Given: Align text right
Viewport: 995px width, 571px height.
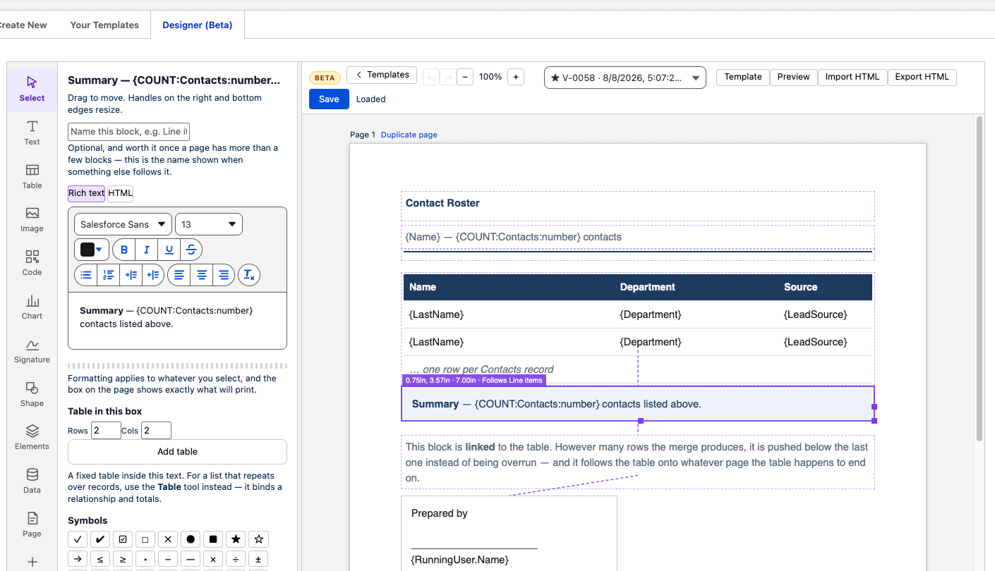Looking at the screenshot, I should [x=224, y=275].
